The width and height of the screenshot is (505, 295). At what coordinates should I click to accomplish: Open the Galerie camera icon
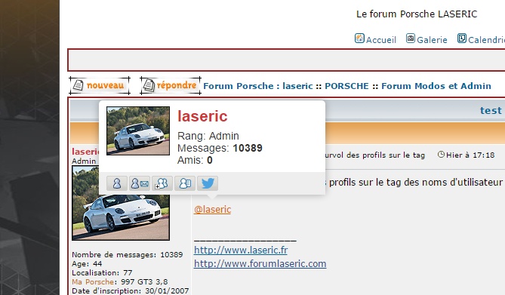coord(411,38)
